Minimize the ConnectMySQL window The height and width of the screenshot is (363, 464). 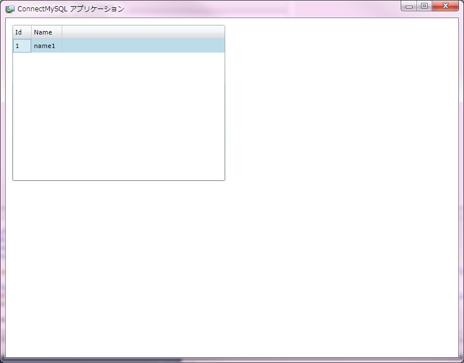click(x=409, y=6)
